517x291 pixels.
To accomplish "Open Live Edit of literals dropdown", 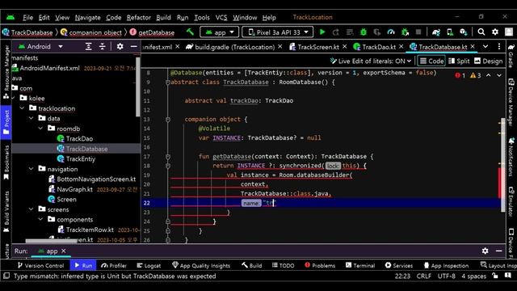I will point(371,61).
